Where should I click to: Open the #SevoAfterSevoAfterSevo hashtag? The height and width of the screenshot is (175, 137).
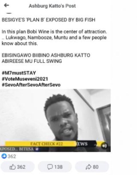click(x=31, y=85)
